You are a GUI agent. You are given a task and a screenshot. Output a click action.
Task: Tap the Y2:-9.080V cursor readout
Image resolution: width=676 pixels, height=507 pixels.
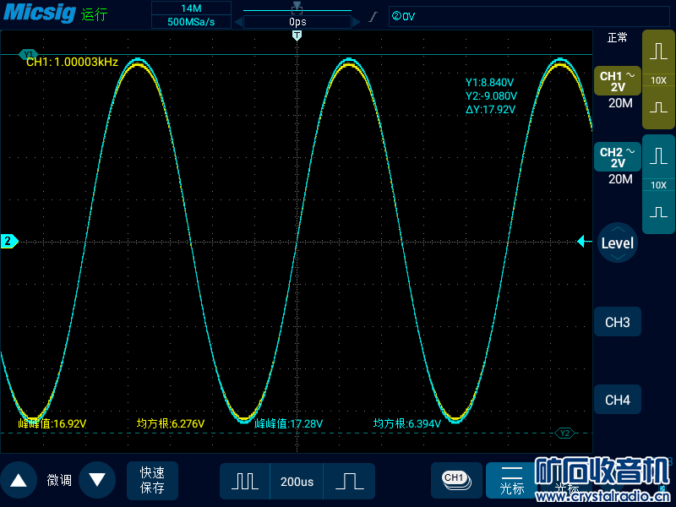[492, 95]
